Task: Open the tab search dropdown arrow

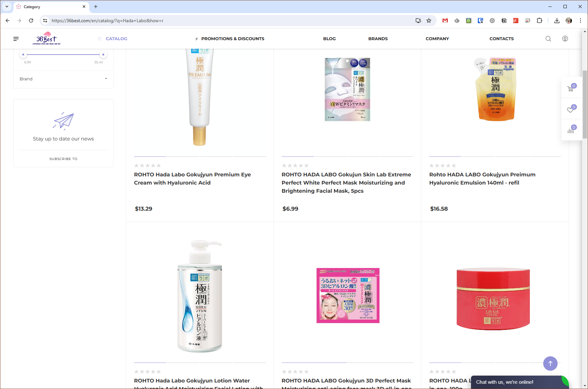Action: coord(7,7)
